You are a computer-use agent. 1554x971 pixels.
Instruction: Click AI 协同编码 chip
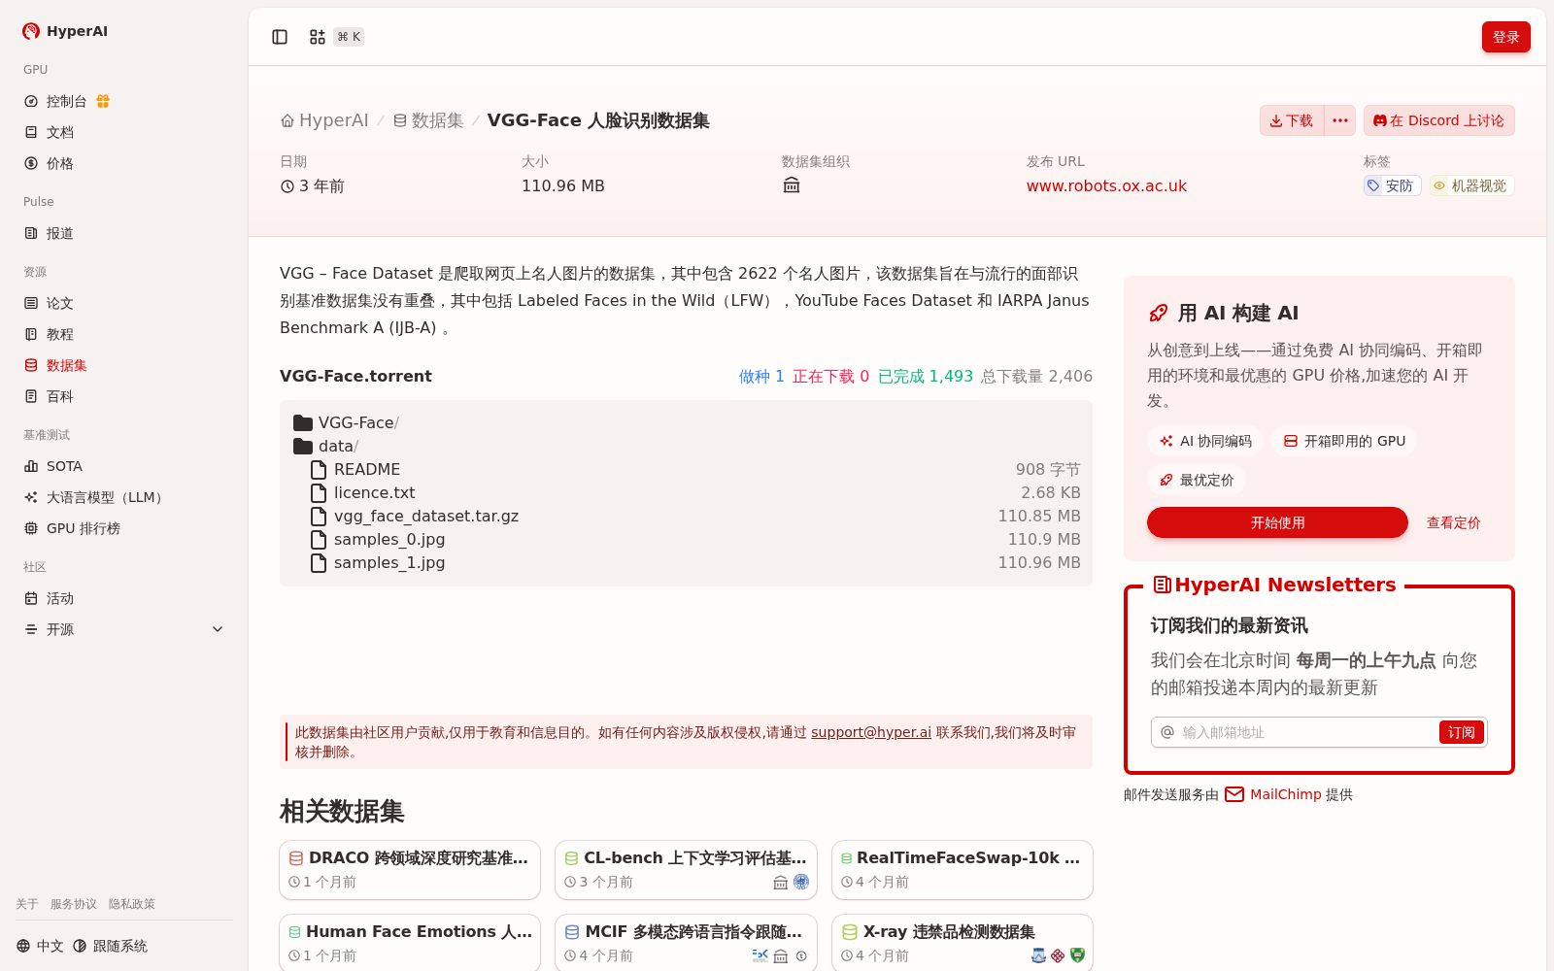(x=1205, y=441)
